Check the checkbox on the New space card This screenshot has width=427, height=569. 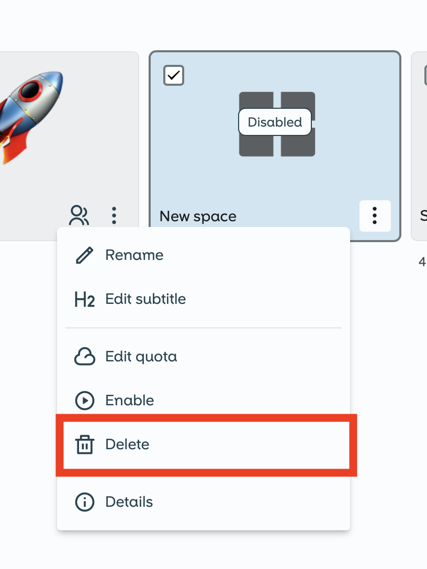pyautogui.click(x=173, y=75)
